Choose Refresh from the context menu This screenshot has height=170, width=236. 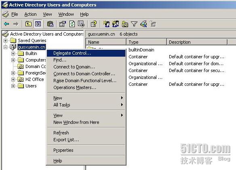click(x=86, y=133)
